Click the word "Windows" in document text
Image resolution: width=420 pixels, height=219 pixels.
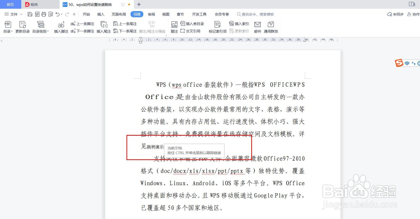tap(151, 183)
